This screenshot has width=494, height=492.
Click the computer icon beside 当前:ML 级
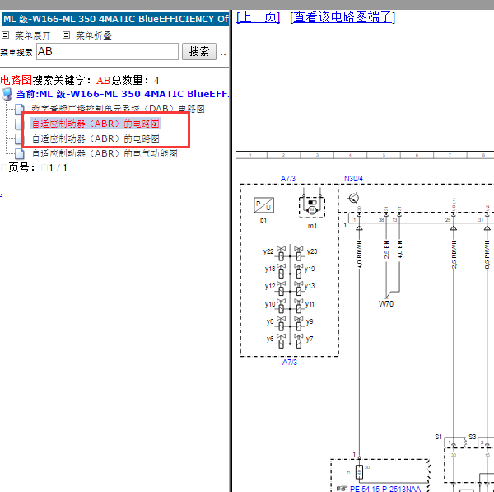pyautogui.click(x=7, y=94)
